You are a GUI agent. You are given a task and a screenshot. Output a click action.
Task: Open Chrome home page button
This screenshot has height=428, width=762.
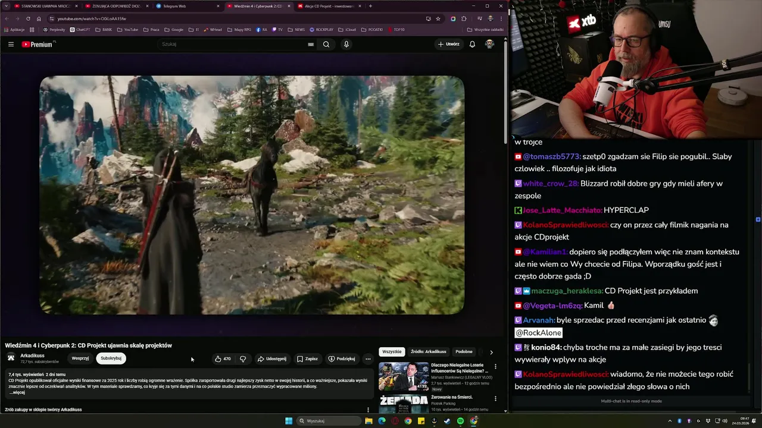tap(39, 18)
